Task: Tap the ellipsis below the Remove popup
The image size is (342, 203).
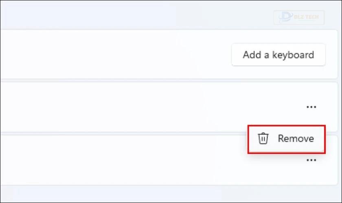Action: click(x=311, y=160)
